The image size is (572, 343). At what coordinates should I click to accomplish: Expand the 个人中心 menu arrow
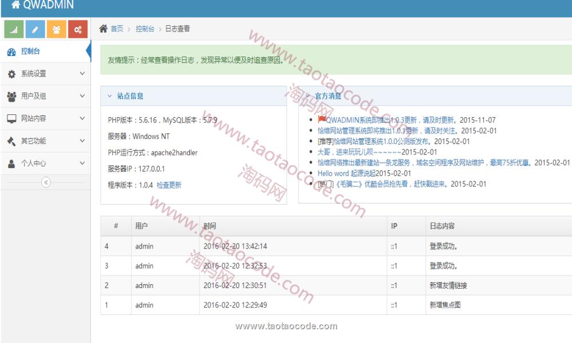82,163
